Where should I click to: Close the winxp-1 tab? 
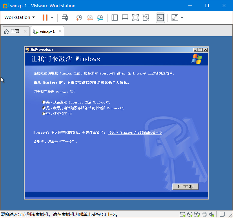click(60, 31)
